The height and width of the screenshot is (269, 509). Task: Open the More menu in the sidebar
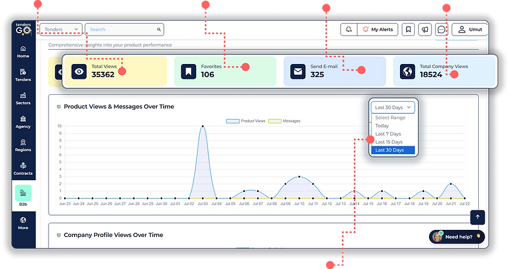(23, 223)
